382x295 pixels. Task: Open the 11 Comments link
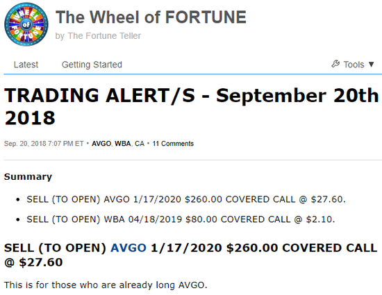tap(173, 144)
